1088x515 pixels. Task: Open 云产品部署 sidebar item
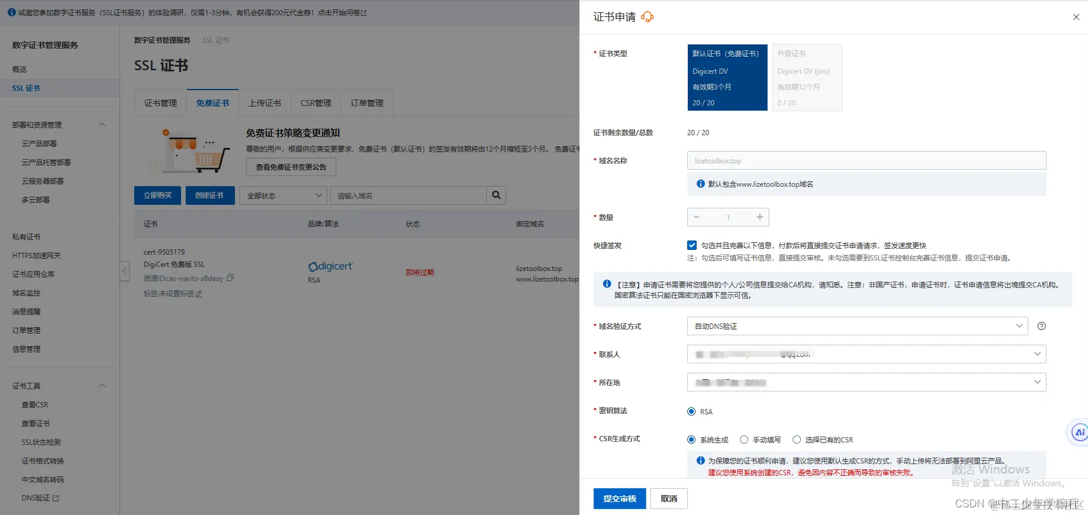pyautogui.click(x=39, y=143)
